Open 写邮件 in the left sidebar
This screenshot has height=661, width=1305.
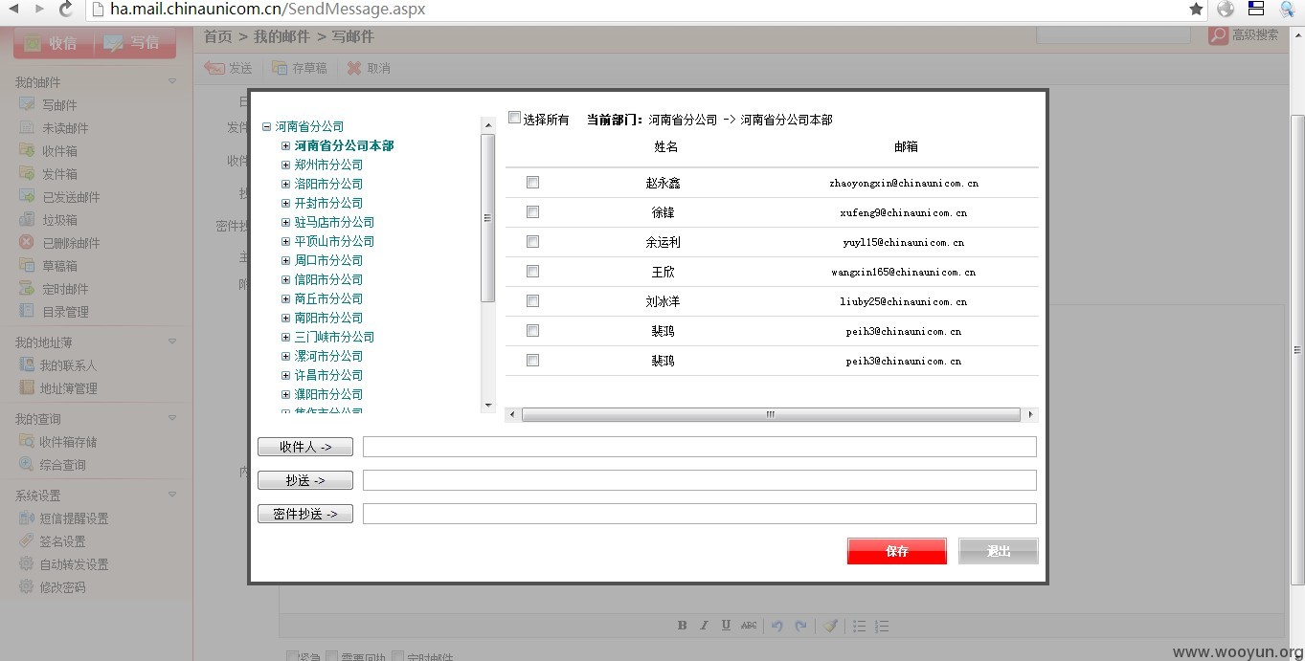click(59, 105)
